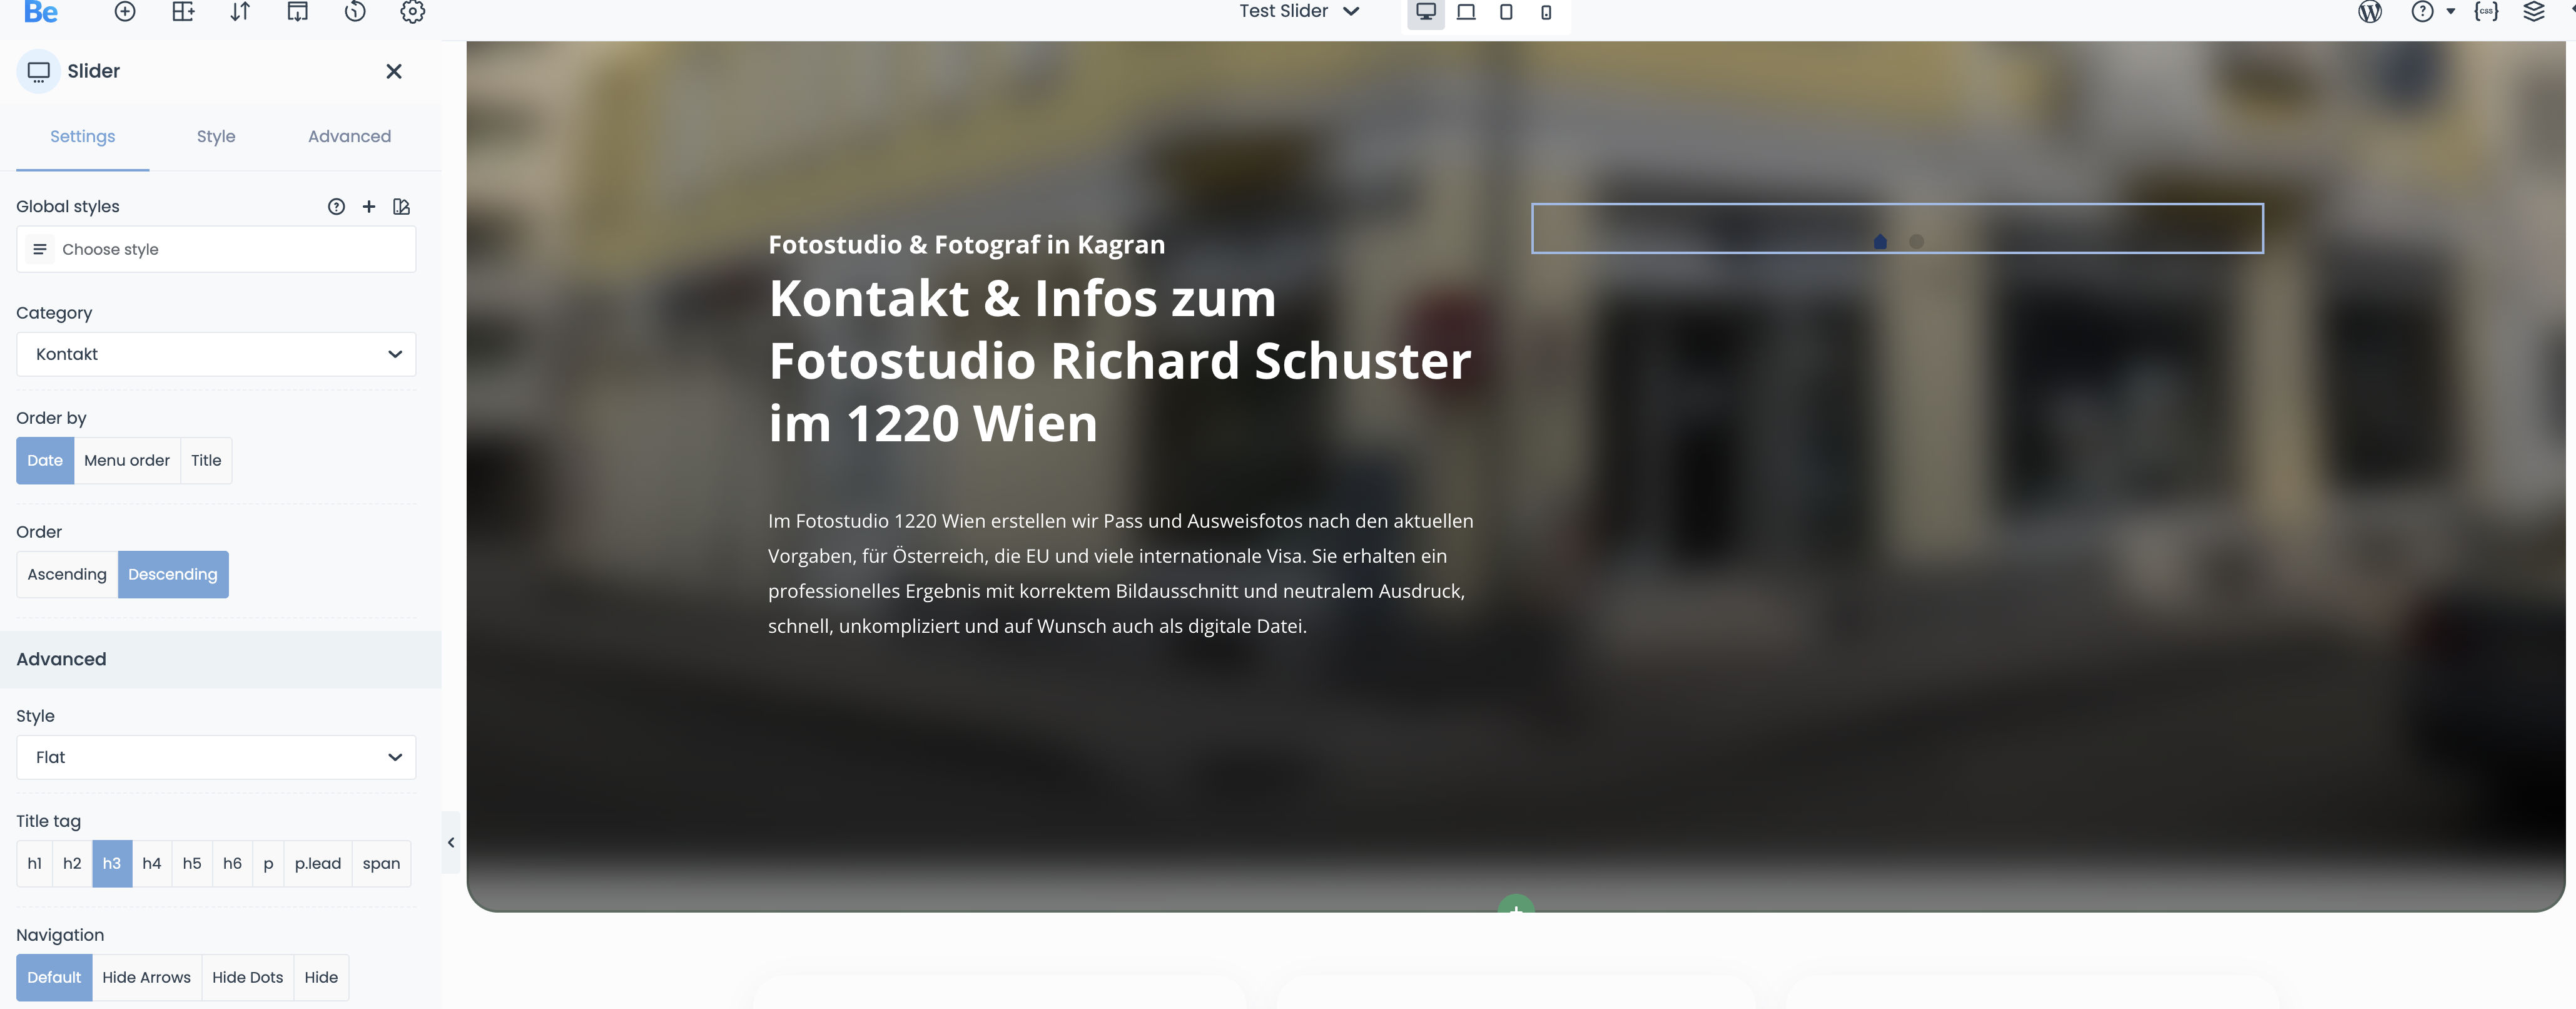Screen dimensions: 2576x1009
Task: Click the add element plus icon in top toolbar
Action: (125, 12)
